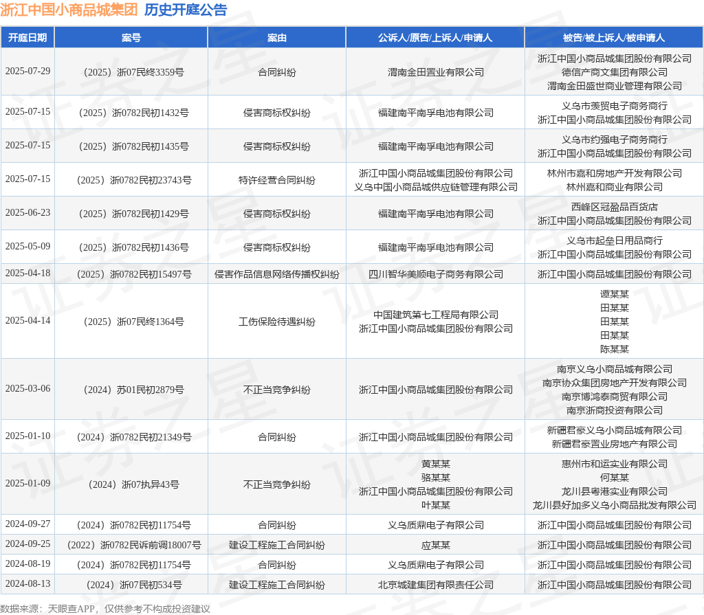Viewport: 704px width, 615px height.
Task: Click defendant 义乌市约强电子商务商行
Action: [614, 139]
